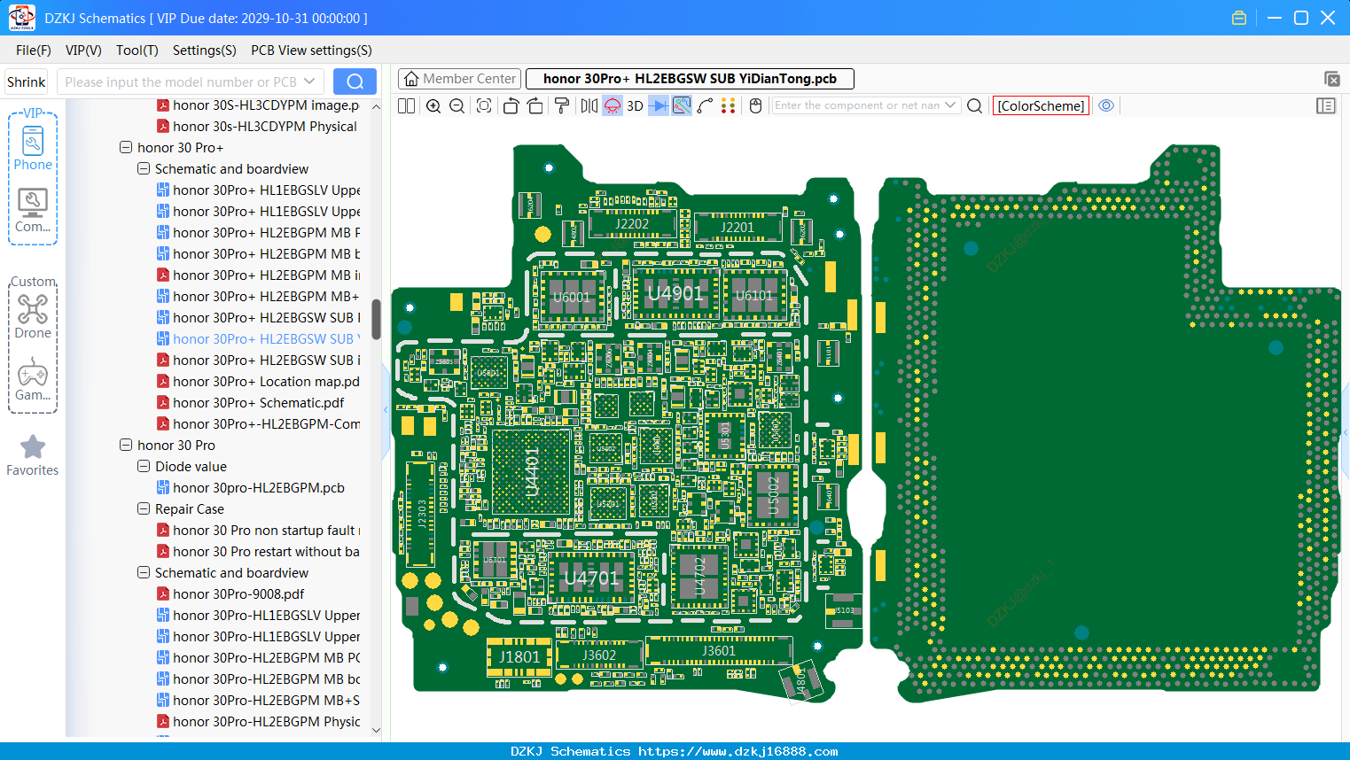
Task: Click the file tree vertical scrollbar thumb
Action: (376, 319)
